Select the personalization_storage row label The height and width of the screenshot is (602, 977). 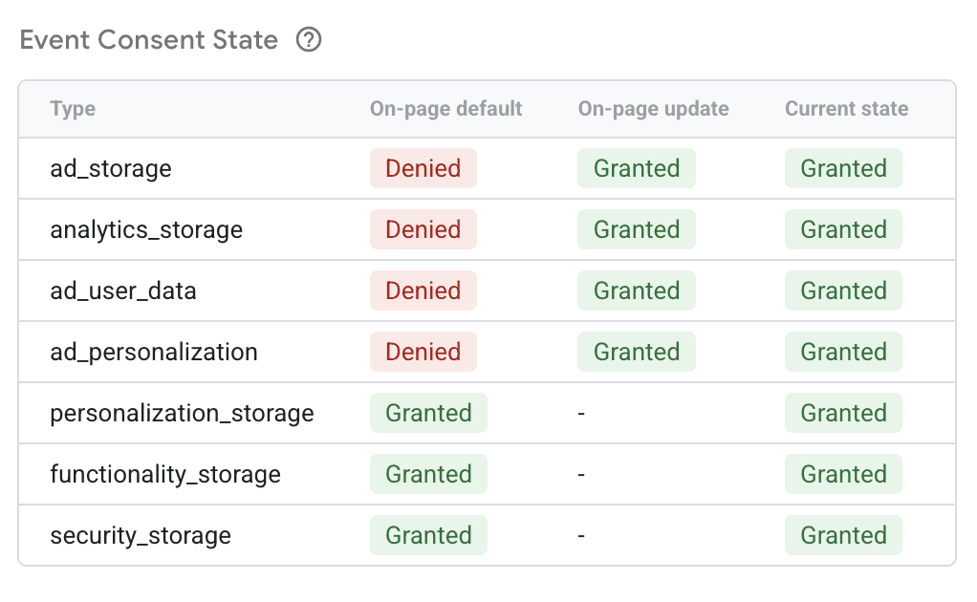[182, 414]
